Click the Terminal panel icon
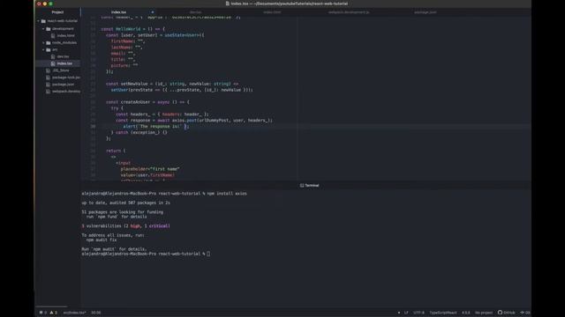 pyautogui.click(x=302, y=186)
